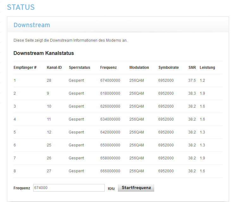Focus the Frequenz input field

click(x=68, y=188)
